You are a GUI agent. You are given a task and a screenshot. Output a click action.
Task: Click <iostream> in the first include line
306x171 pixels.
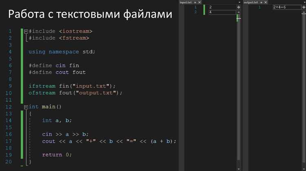75,31
